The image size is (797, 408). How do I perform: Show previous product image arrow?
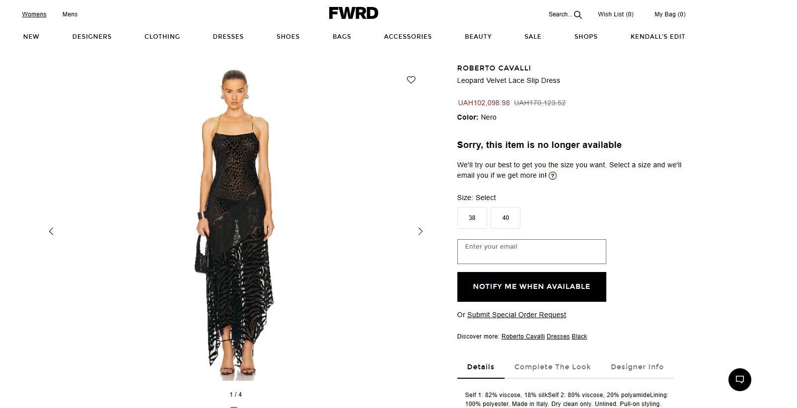tap(51, 231)
